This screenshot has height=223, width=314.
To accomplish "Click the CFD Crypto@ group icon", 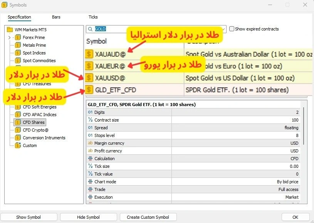I will (18, 130).
